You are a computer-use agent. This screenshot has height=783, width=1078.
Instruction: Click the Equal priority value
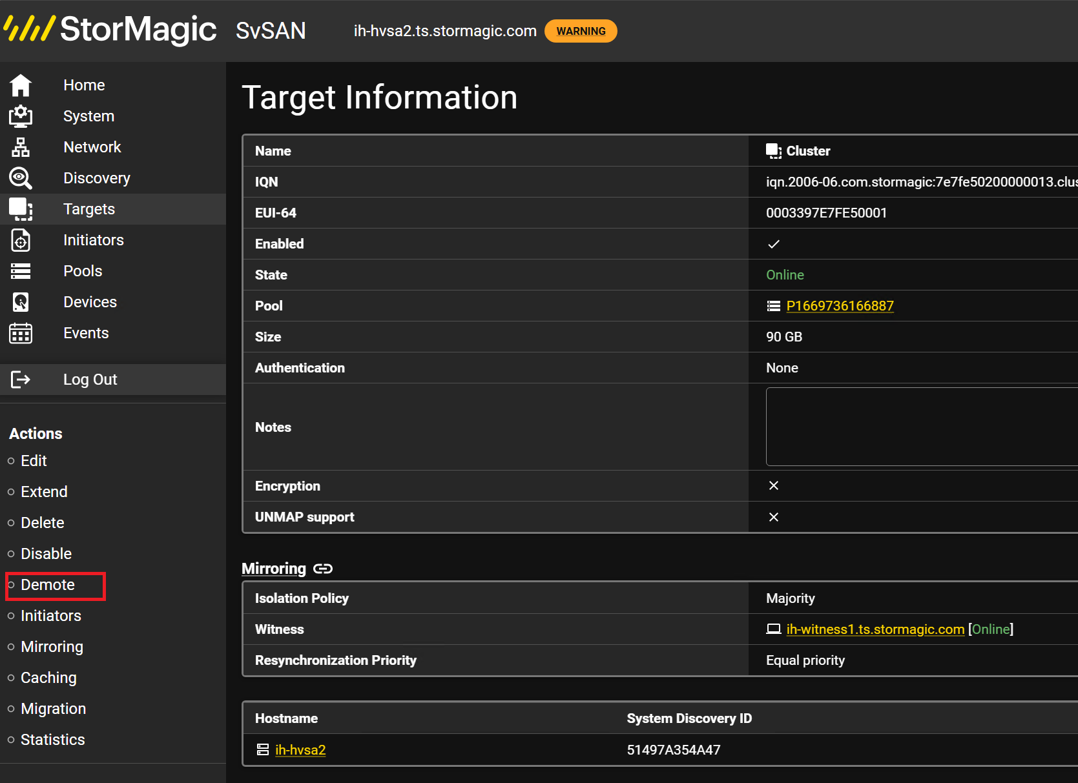pyautogui.click(x=805, y=660)
